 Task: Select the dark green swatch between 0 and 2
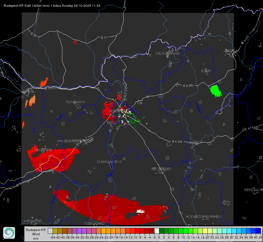pyautogui.click(x=161, y=231)
